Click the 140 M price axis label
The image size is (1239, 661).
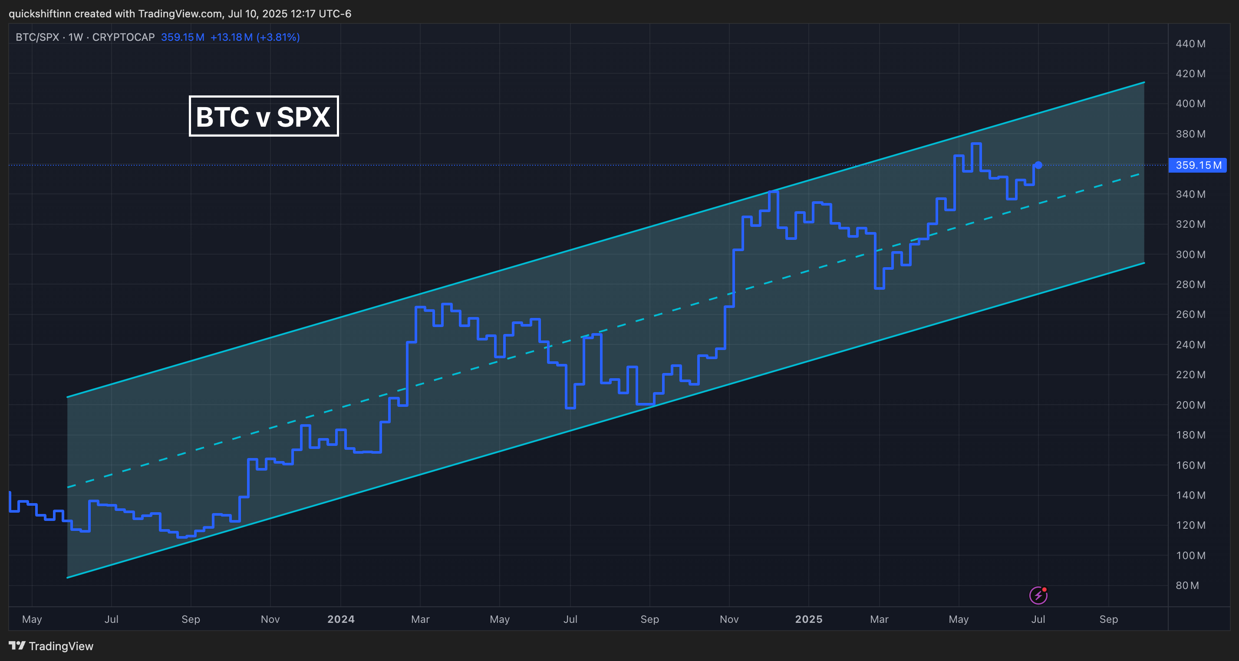click(x=1190, y=495)
